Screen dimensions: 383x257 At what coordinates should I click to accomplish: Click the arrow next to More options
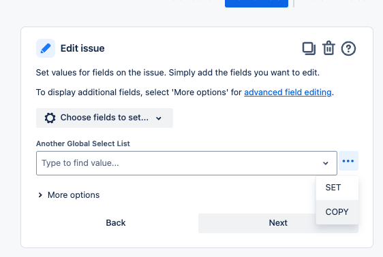[40, 195]
